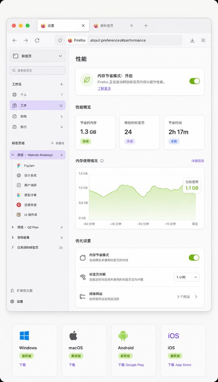Open 已关闭的标签页 list
The image size is (218, 382).
point(38,248)
